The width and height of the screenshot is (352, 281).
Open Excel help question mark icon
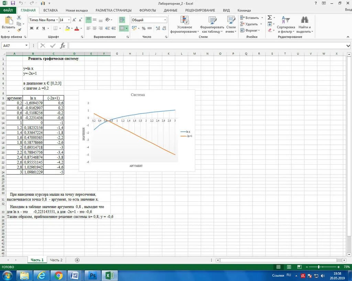(316, 3)
